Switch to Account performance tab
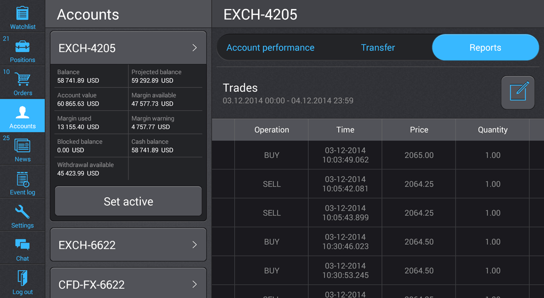Screen dimensions: 544x298 (270, 48)
